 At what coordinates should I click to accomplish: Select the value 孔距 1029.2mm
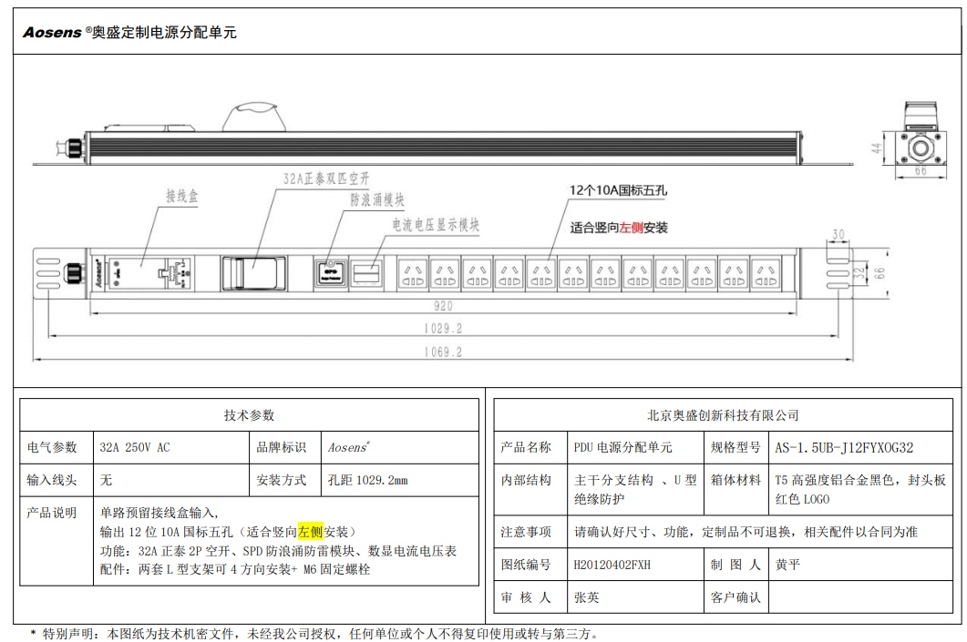[x=367, y=480]
